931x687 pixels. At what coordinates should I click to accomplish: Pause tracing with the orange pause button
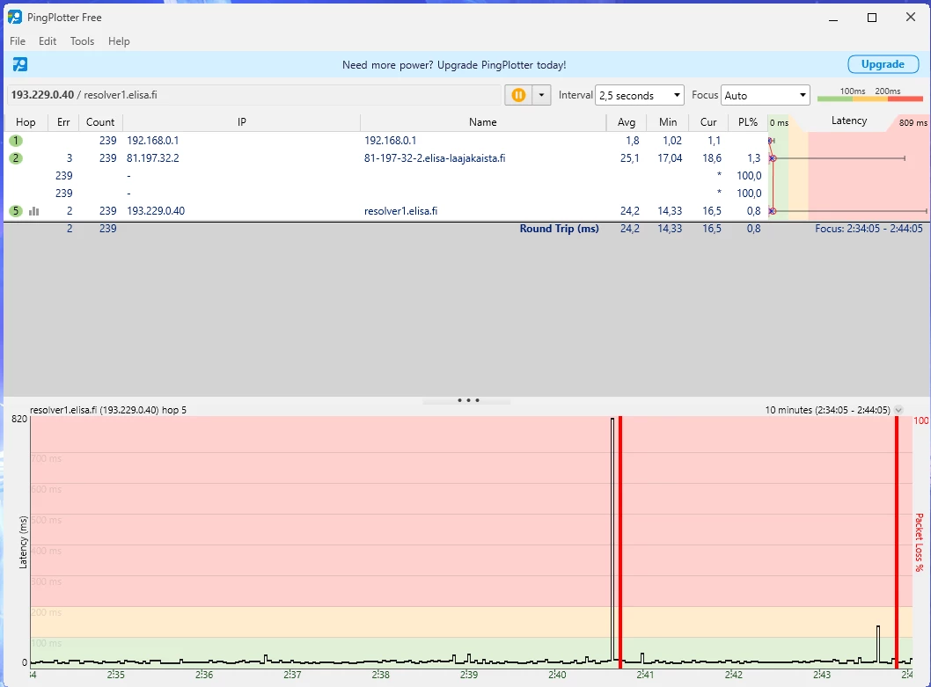(518, 95)
